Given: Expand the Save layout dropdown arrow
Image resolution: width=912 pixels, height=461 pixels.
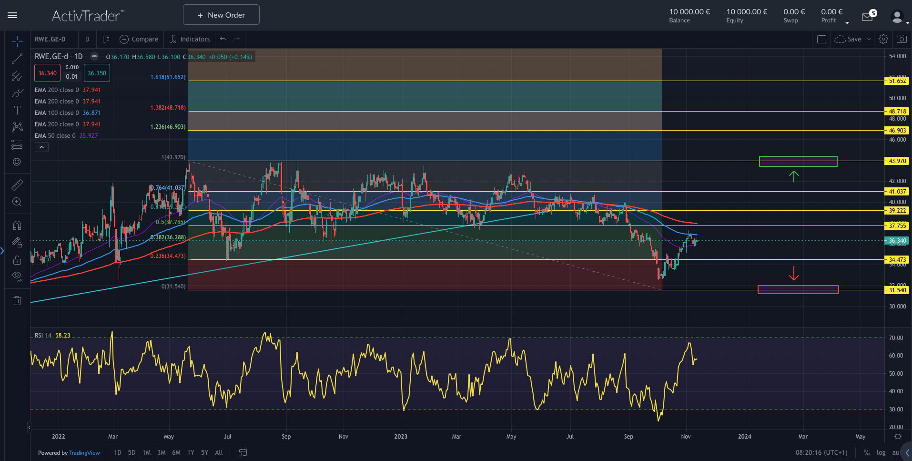Looking at the screenshot, I should click(869, 39).
